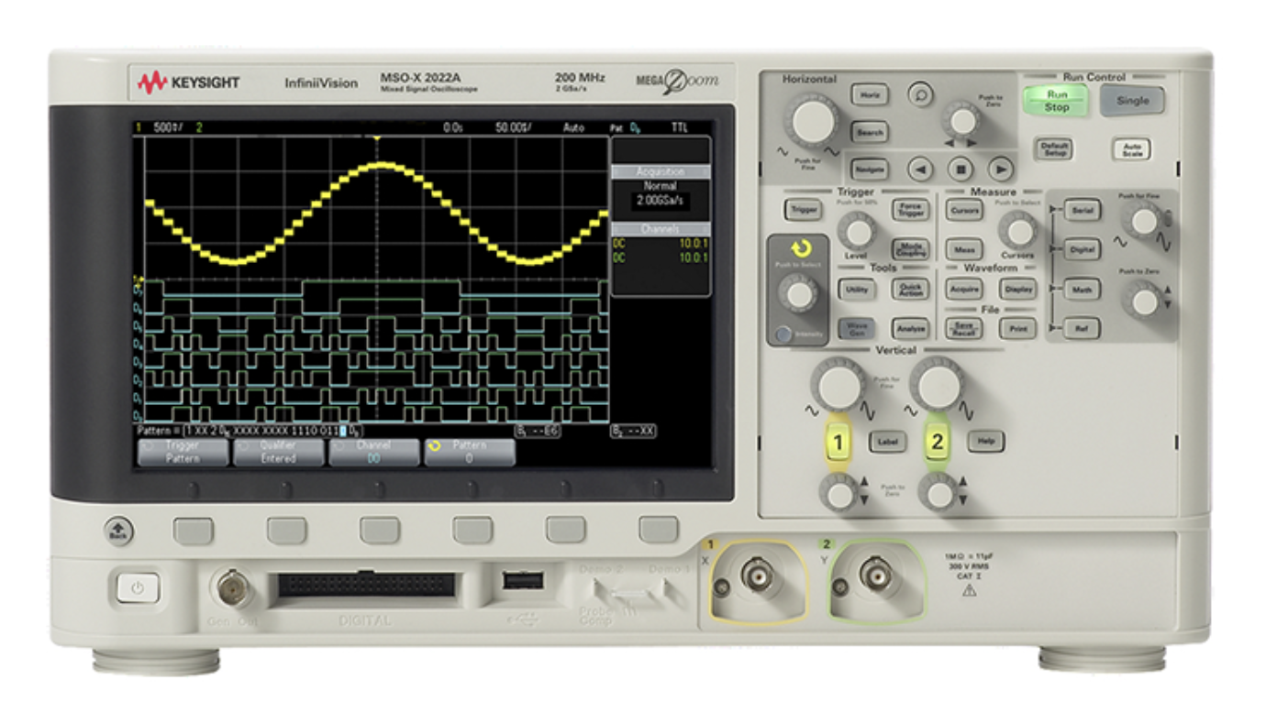Toggle the green channel 2 key
This screenshot has height=713, width=1266.
tap(937, 444)
